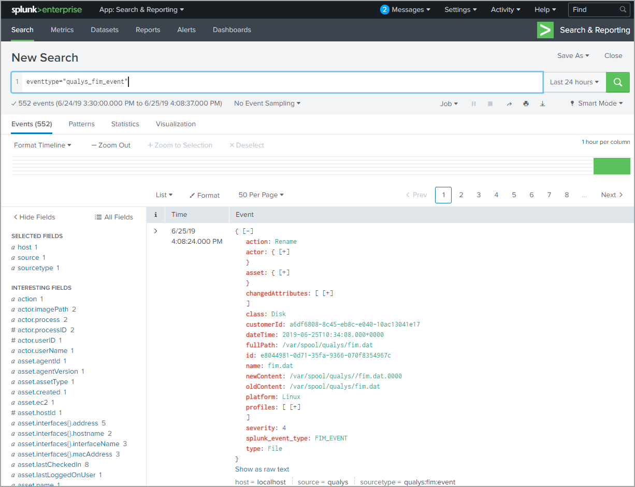Click Show as raw text link
The height and width of the screenshot is (487, 635).
pyautogui.click(x=262, y=469)
